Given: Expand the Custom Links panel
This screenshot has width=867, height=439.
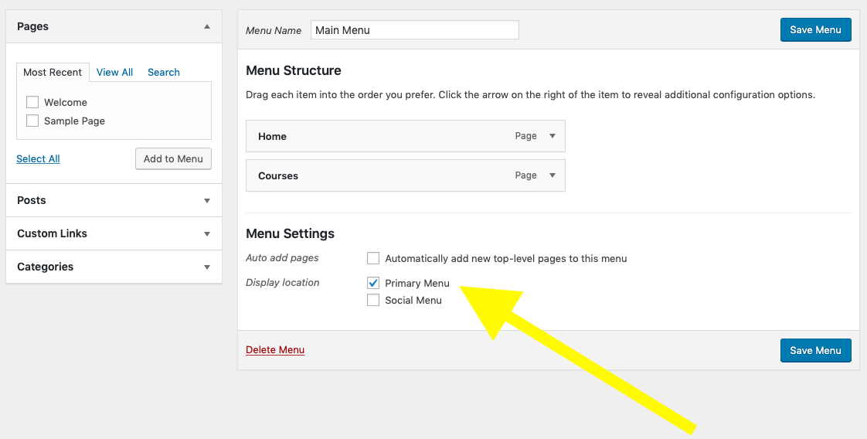Looking at the screenshot, I should click(206, 233).
